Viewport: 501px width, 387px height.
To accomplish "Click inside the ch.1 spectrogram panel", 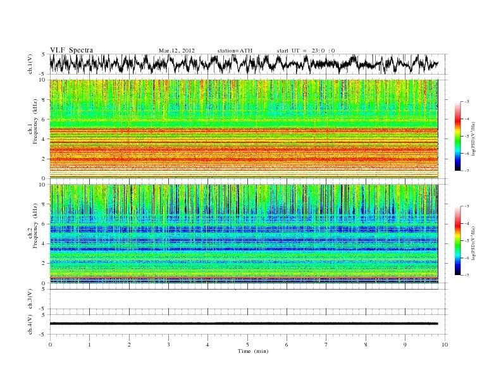I will click(244, 128).
